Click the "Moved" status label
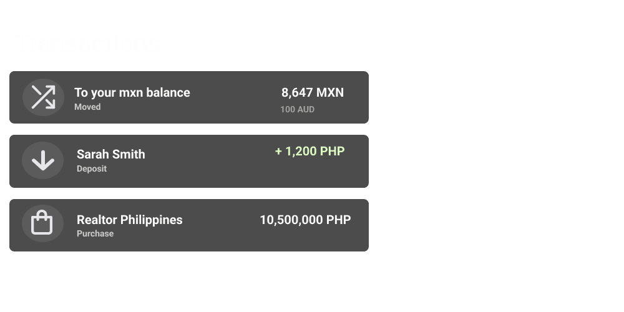This screenshot has height=312, width=624. 87,107
